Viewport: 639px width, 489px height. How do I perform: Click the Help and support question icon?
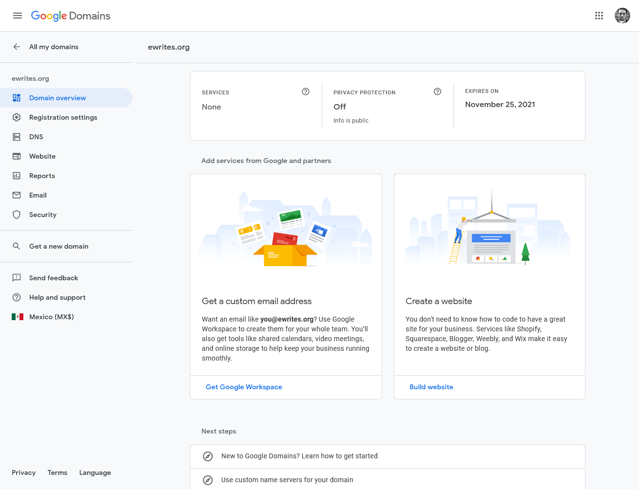coord(17,297)
